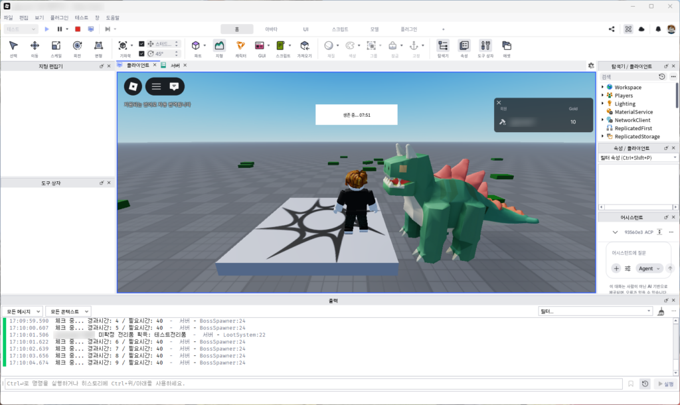Expand the ReplicatedStorage tree node
This screenshot has width=680, height=405.
[602, 136]
